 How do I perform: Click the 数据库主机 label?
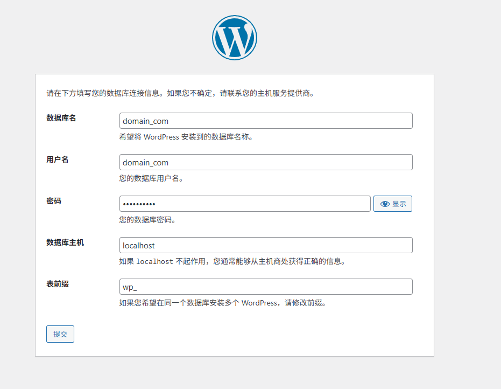(65, 242)
